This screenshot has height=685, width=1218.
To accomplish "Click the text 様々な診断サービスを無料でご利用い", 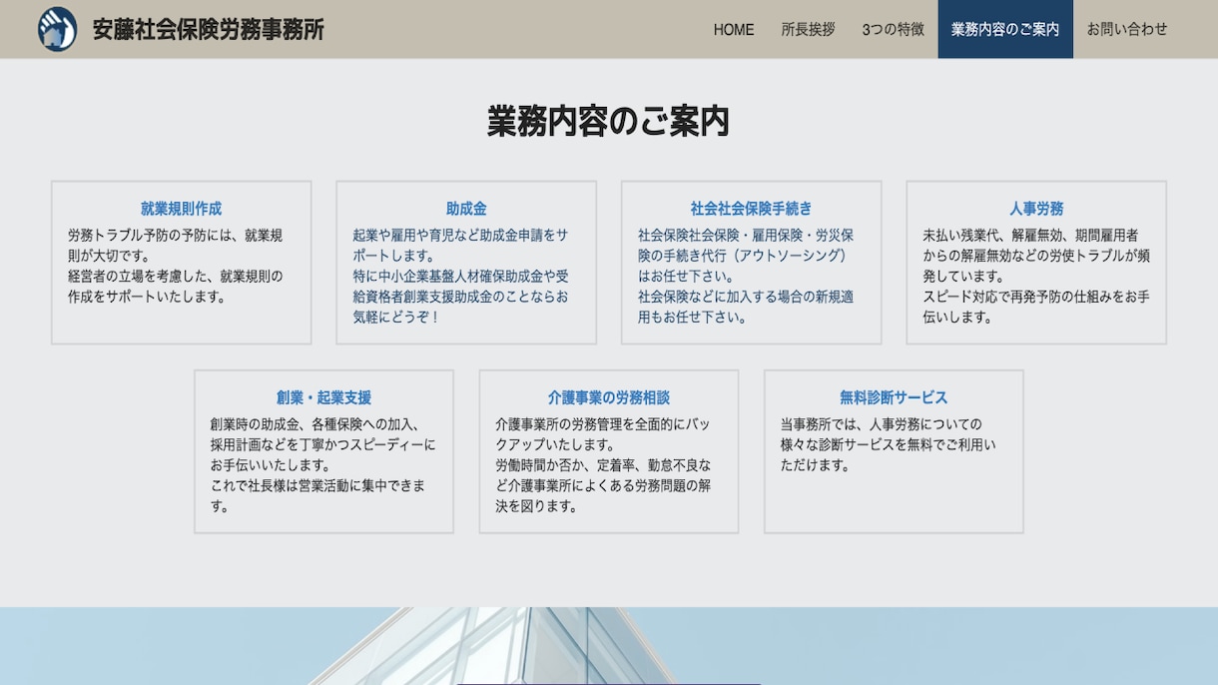I will click(x=888, y=445).
